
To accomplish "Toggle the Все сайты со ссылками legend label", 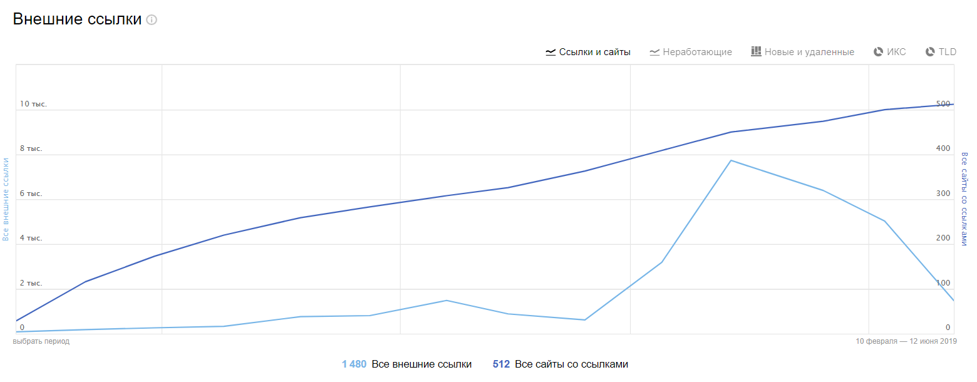I will tap(571, 364).
